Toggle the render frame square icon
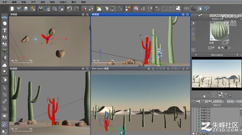The width and height of the screenshot is (242, 135). click(200, 9)
